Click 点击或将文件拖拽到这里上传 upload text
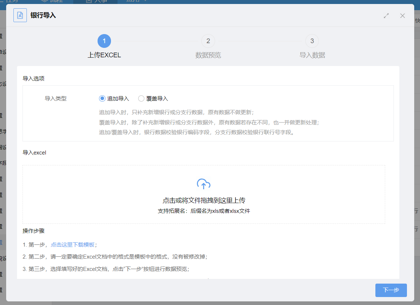This screenshot has height=305, width=420. (x=204, y=201)
